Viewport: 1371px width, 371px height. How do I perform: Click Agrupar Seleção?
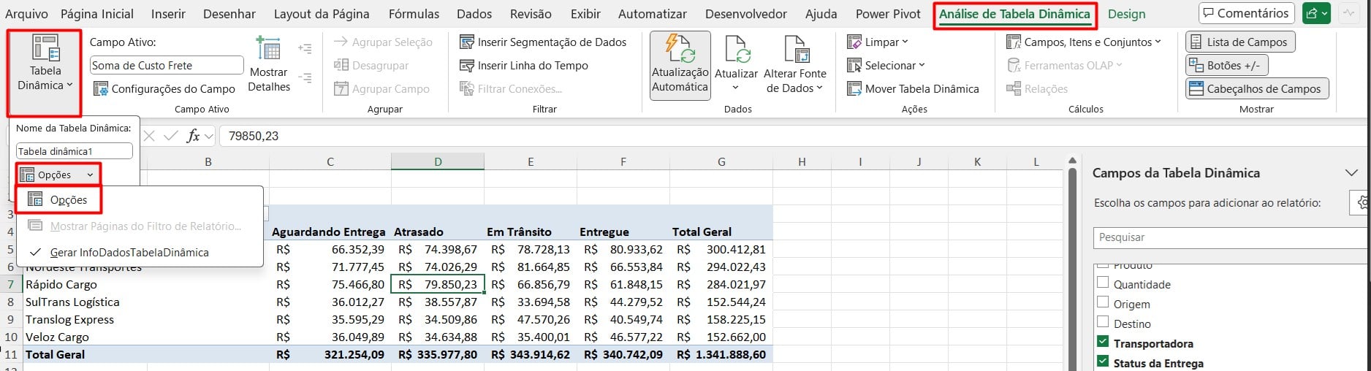click(x=383, y=42)
